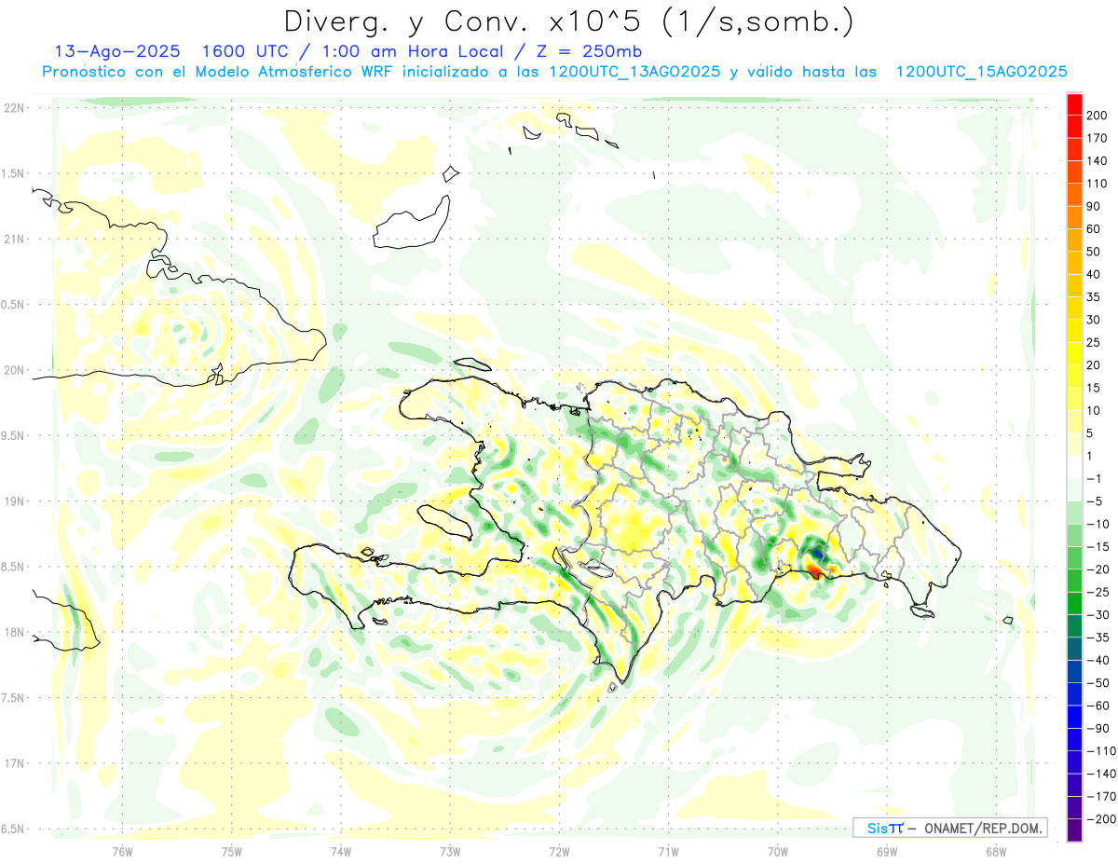The width and height of the screenshot is (1118, 864).
Task: Click latitude axis label "17N"
Action: click(14, 763)
